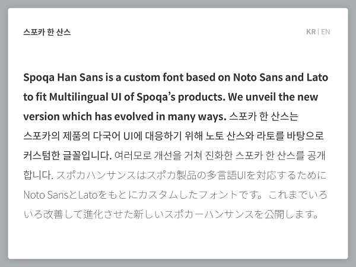The height and width of the screenshot is (267, 356).
Task: Click thin text "Noto SansとLato"
Action: click(x=61, y=195)
